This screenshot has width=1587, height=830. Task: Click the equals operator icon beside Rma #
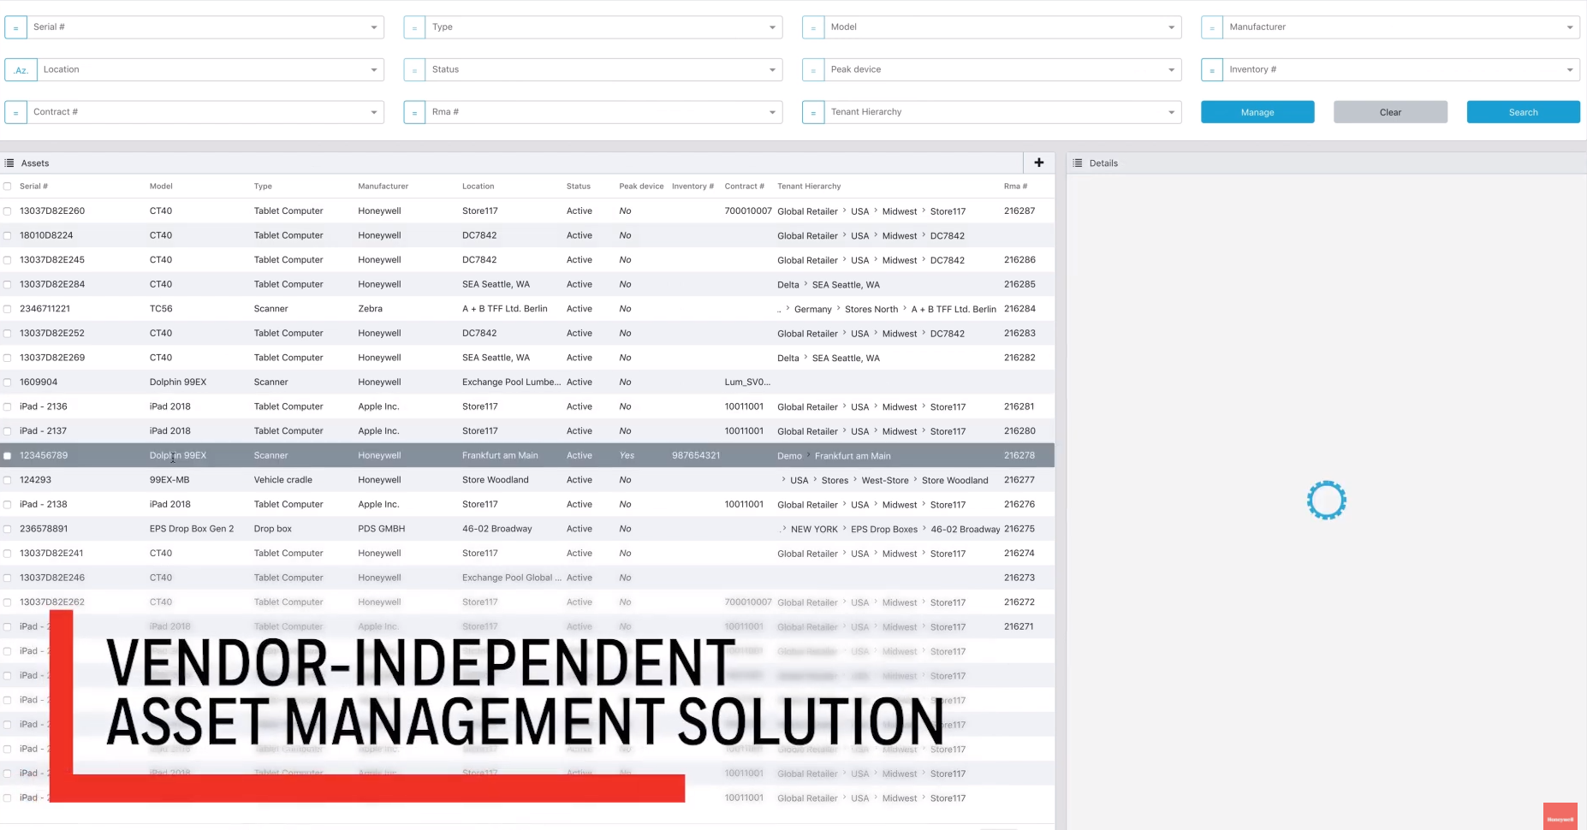pyautogui.click(x=414, y=112)
